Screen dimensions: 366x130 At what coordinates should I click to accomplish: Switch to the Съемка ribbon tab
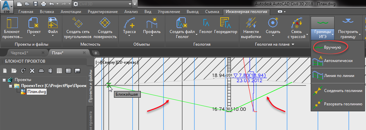(212, 12)
